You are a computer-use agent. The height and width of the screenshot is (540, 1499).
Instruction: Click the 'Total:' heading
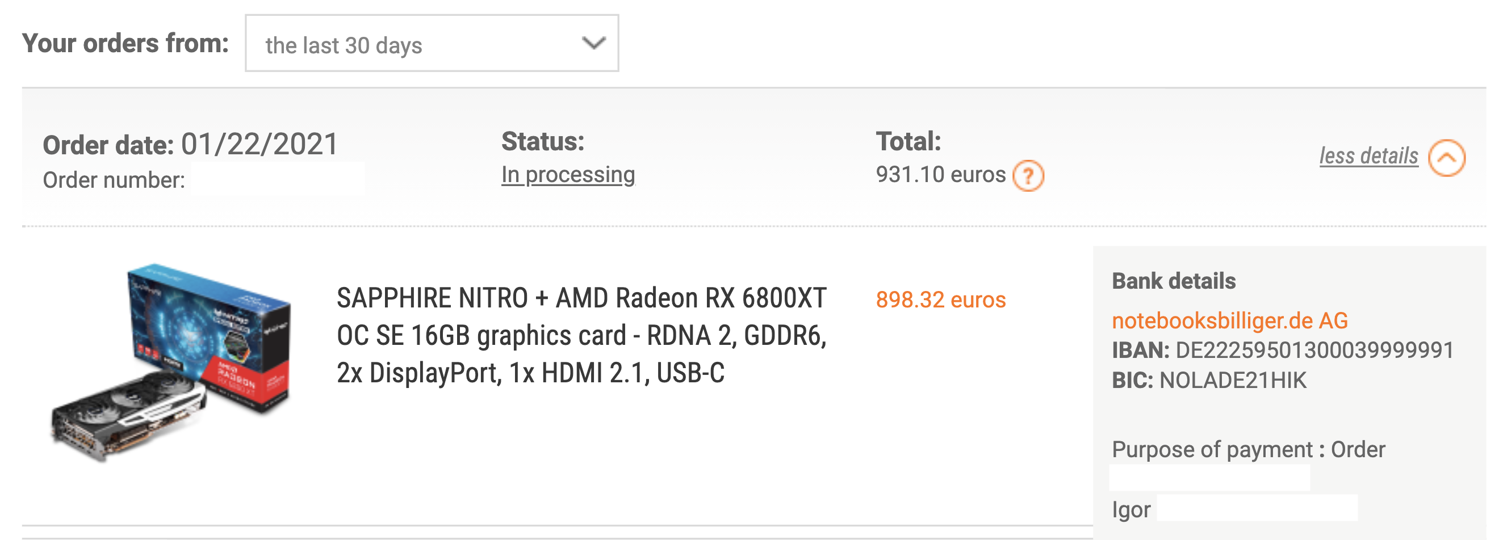click(x=908, y=141)
